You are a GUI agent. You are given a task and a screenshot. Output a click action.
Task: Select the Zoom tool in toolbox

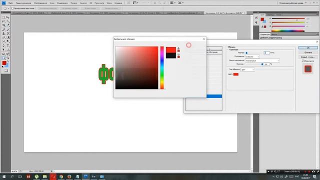click(x=8, y=58)
